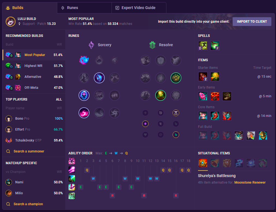Viewport: 276px width, 212px height.
Task: Open the Nami matchup row
Action: click(34, 182)
